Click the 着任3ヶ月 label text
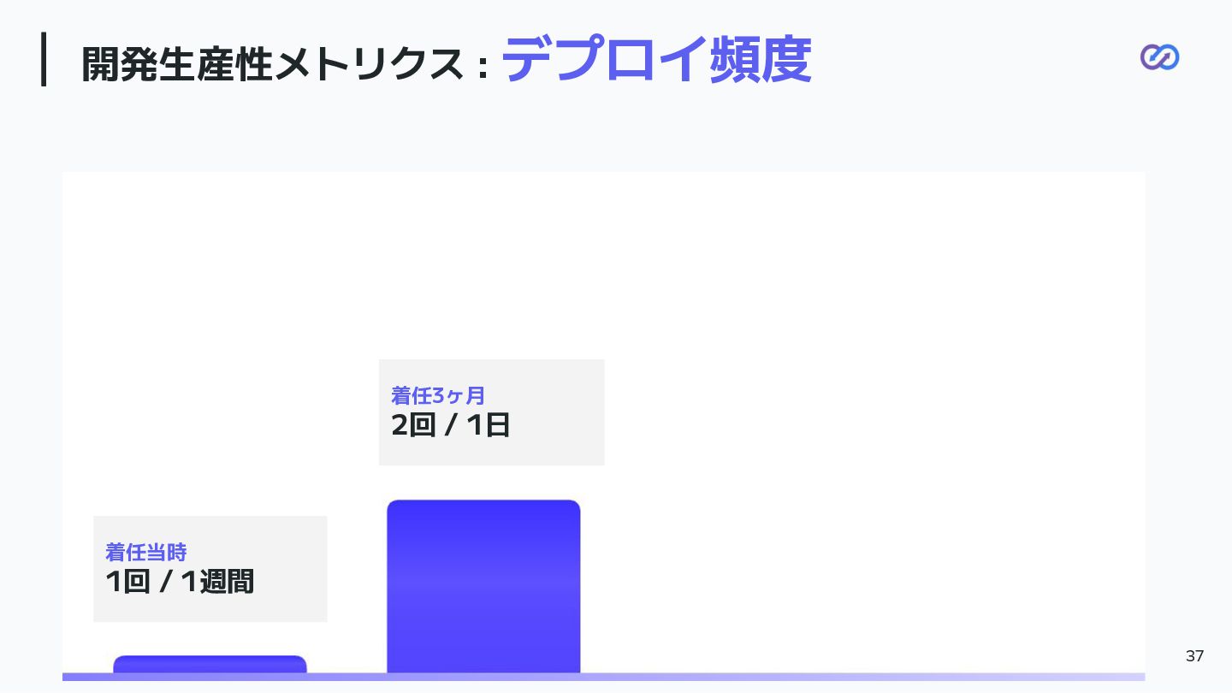The width and height of the screenshot is (1232, 693). 438,395
